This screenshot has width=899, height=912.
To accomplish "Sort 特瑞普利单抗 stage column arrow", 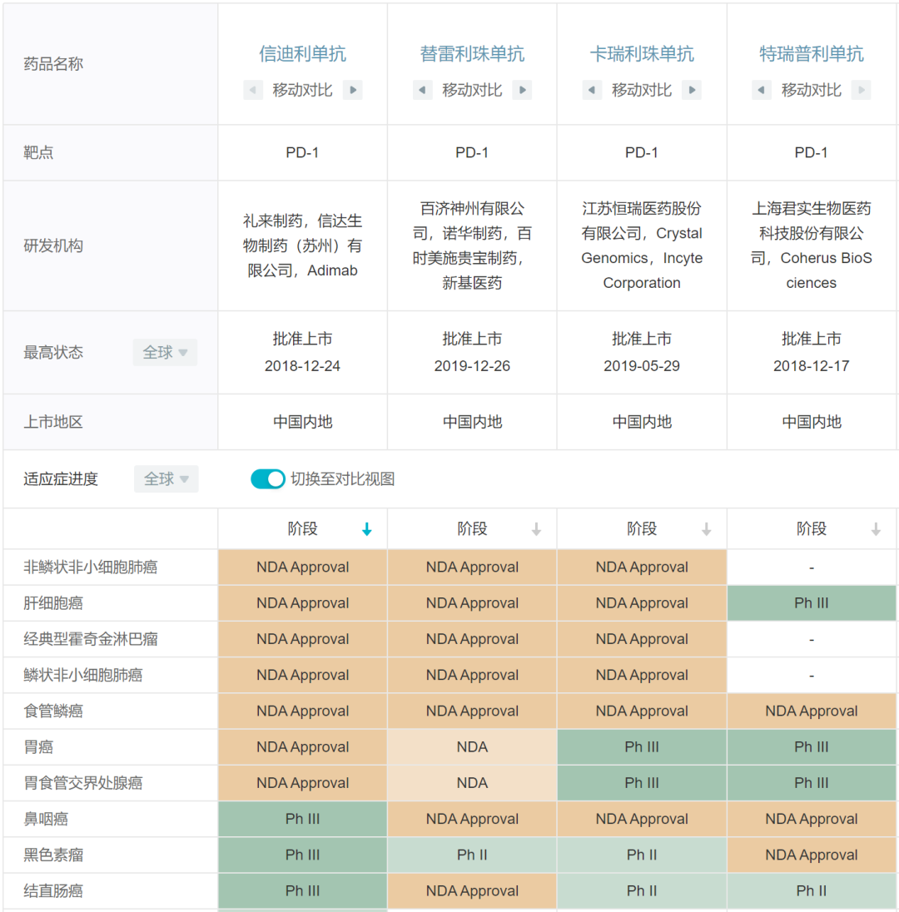I will click(x=876, y=529).
